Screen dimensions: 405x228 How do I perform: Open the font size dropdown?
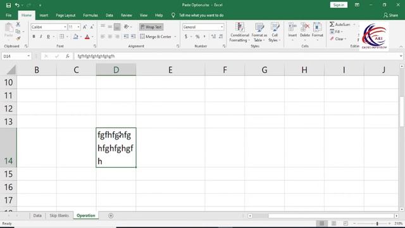coord(78,27)
